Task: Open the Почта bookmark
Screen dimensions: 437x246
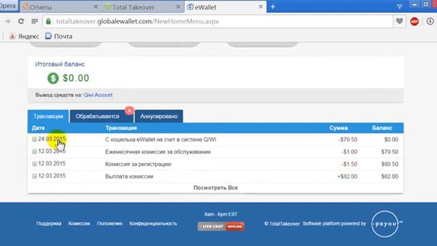Action: click(x=59, y=36)
